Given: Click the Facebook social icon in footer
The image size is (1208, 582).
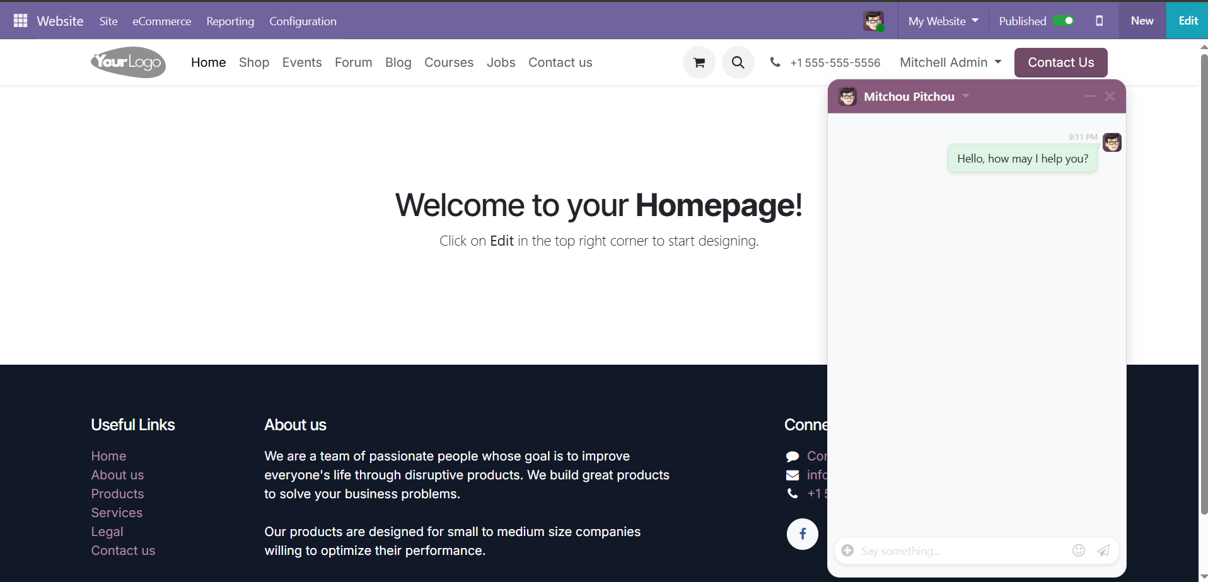Looking at the screenshot, I should 802,534.
